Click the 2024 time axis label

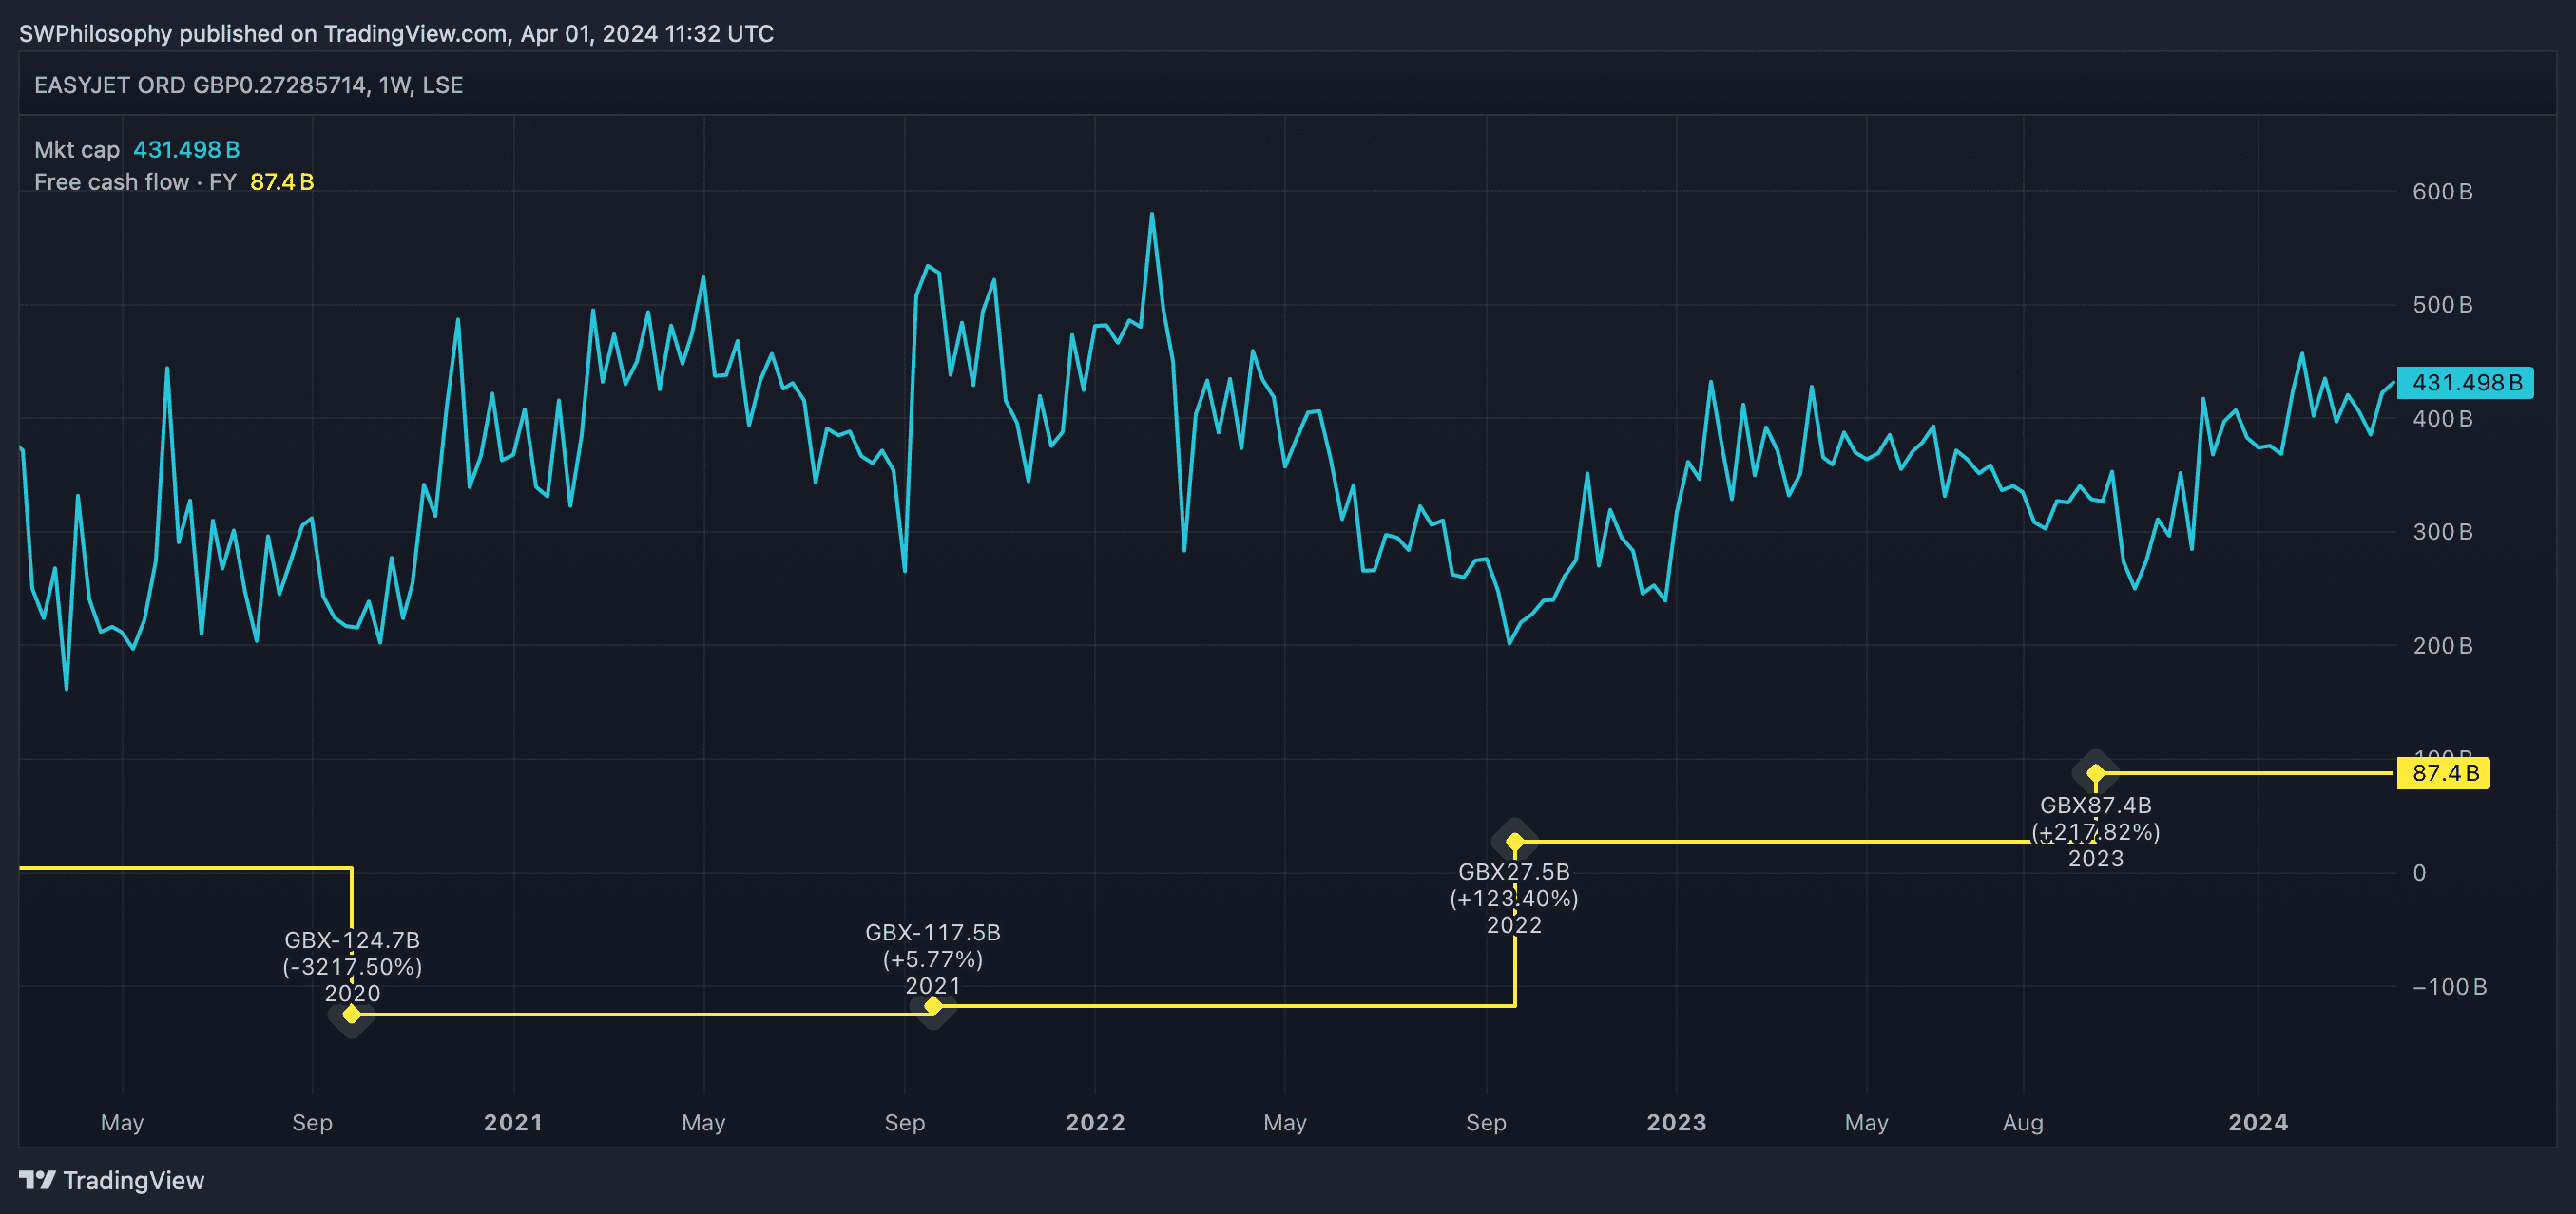pyautogui.click(x=2258, y=1122)
